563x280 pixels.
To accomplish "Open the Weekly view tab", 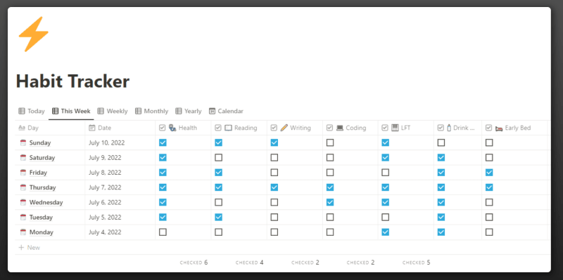I will (x=113, y=111).
